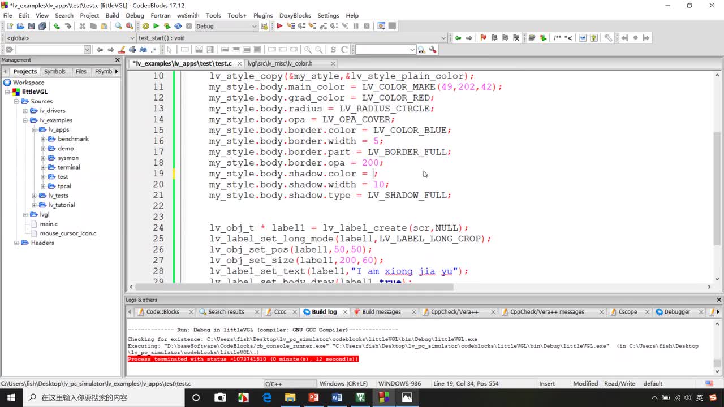This screenshot has height=407, width=724.
Task: Expand the lvgl folder
Action: click(25, 215)
